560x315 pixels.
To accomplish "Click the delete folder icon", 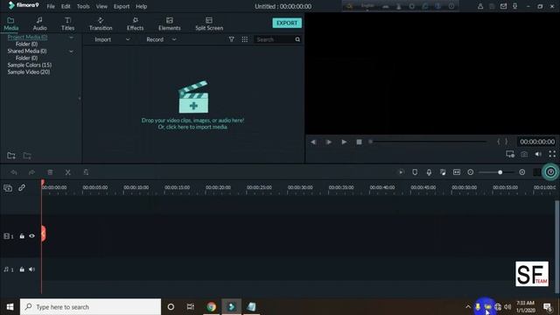I will pos(27,156).
